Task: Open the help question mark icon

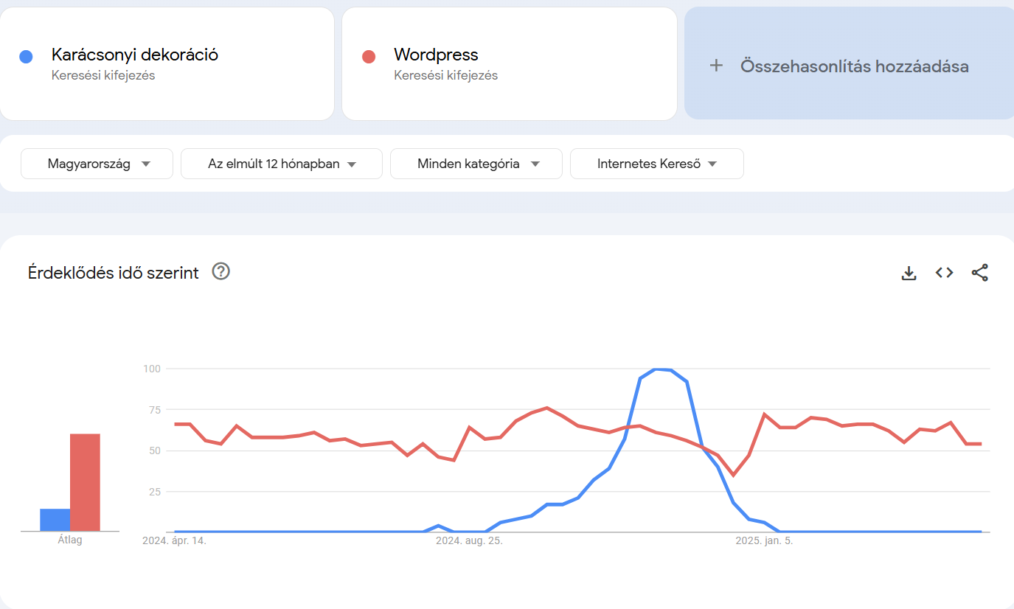Action: 221,271
